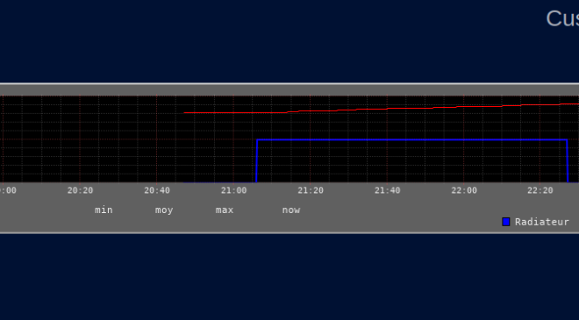Screen dimensions: 579x320
Task: Click the falling edge of the blue radiator line
Action: coord(568,161)
